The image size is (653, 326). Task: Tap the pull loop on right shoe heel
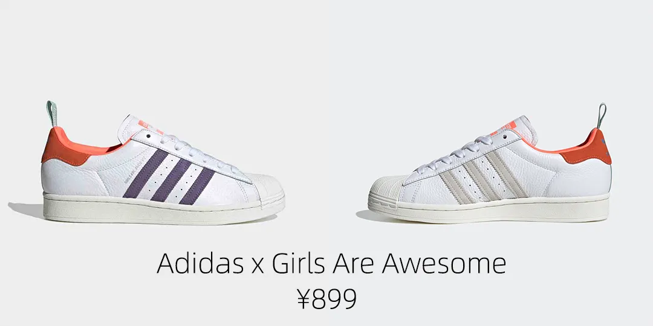pos(602,115)
